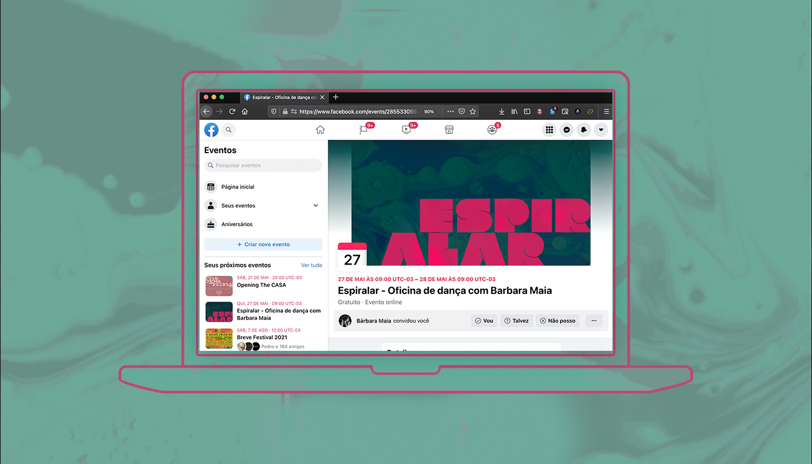Open the Espiralar sidebar event thumbnail
Image resolution: width=812 pixels, height=464 pixels.
click(219, 311)
